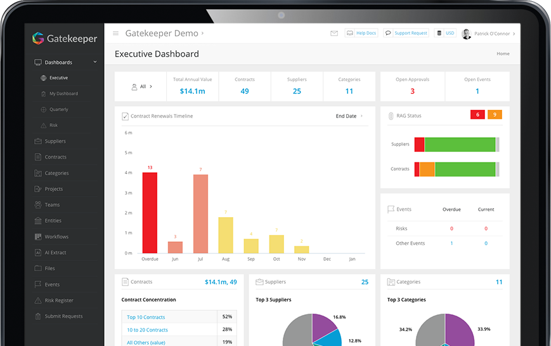
Task: Click the red RAG status badge showing 6
Action: coord(477,115)
